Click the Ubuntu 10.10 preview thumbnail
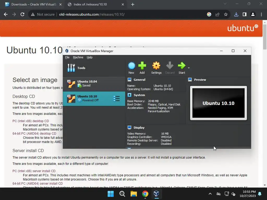This screenshot has width=267, height=200. point(219,103)
